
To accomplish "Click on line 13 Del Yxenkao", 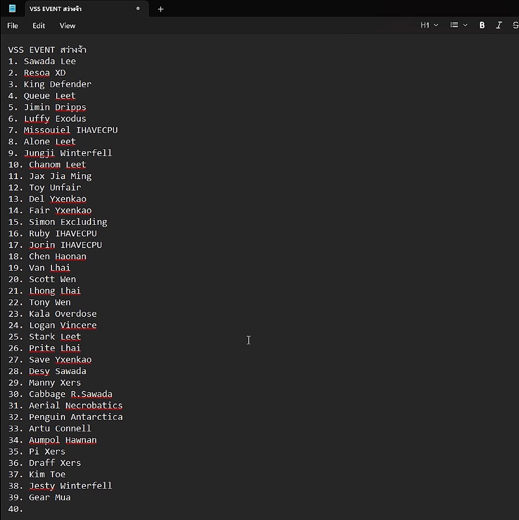I will click(x=47, y=199).
